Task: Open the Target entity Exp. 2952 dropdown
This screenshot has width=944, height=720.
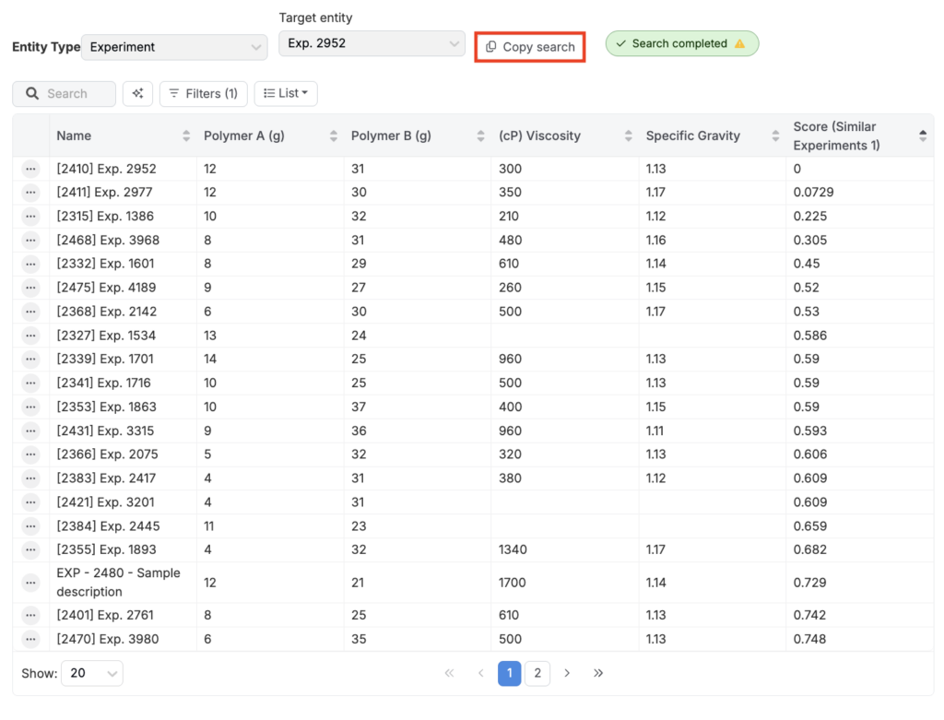Action: click(x=372, y=43)
